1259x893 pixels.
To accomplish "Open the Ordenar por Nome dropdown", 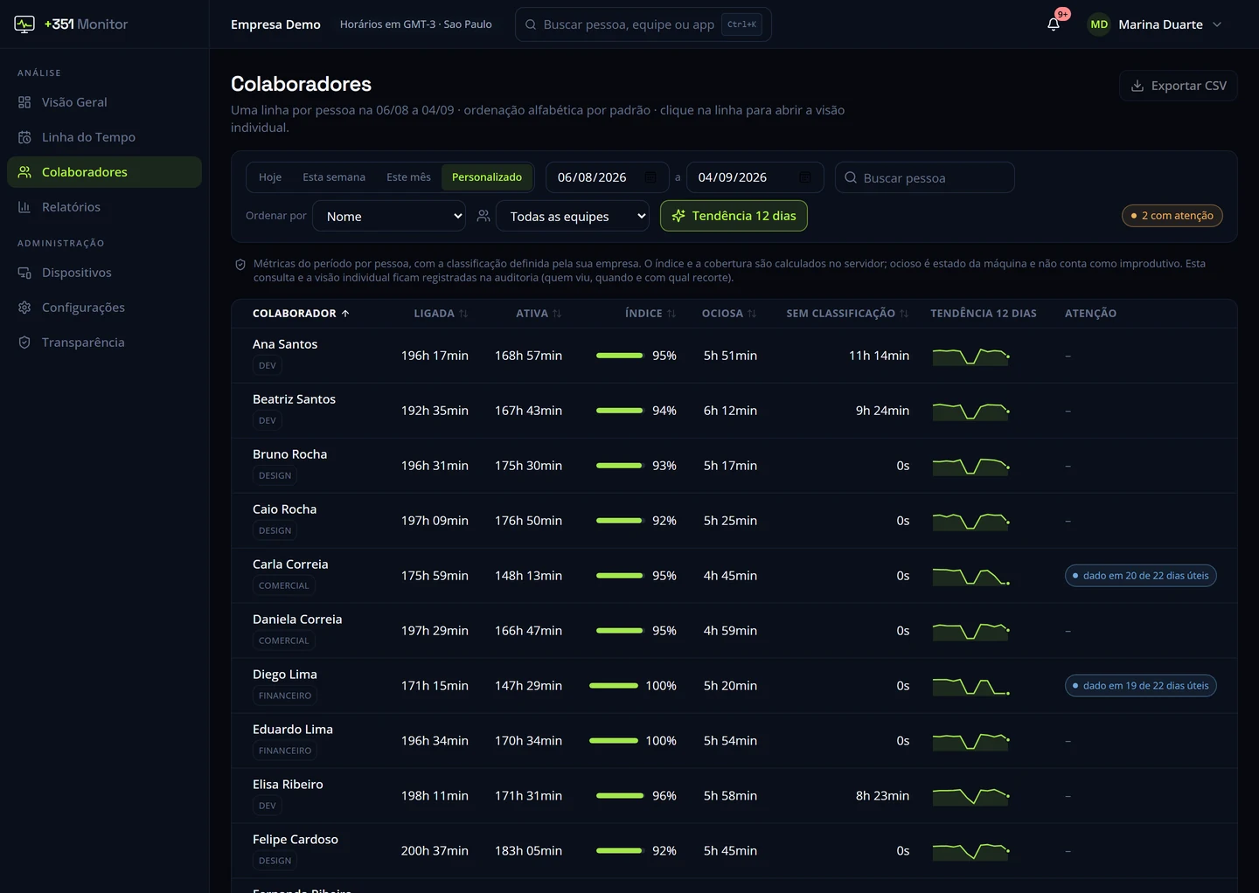I will click(389, 216).
